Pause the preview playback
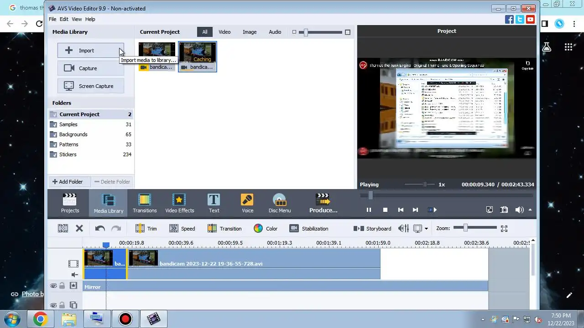This screenshot has width=584, height=328. (369, 210)
